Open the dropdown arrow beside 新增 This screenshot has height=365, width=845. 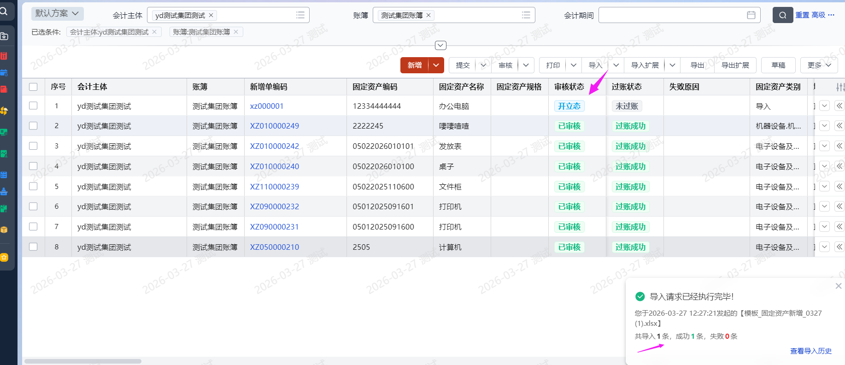[436, 65]
